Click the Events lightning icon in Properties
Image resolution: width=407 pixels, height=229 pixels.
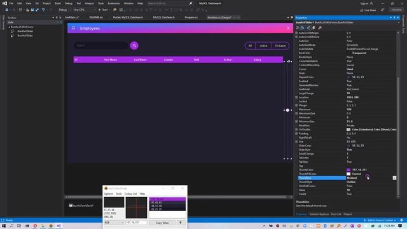(x=314, y=28)
